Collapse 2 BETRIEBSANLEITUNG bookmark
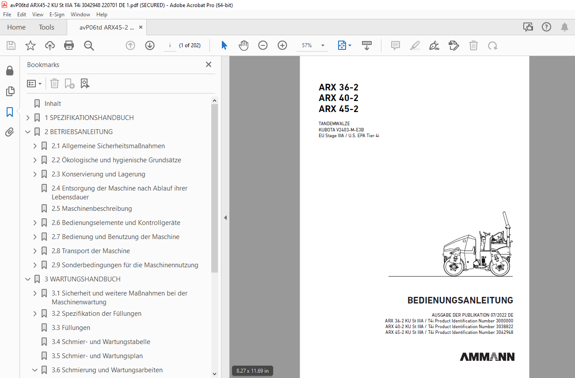The width and height of the screenshot is (575, 378). (28, 132)
